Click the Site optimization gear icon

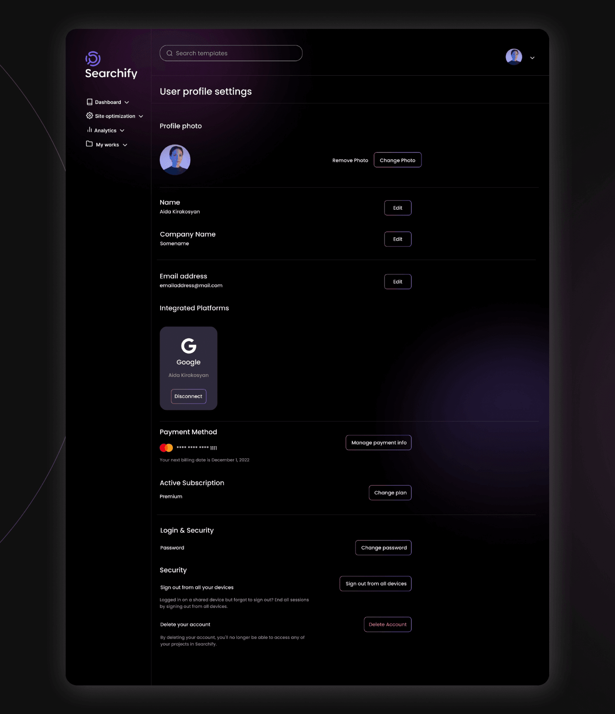coord(89,116)
